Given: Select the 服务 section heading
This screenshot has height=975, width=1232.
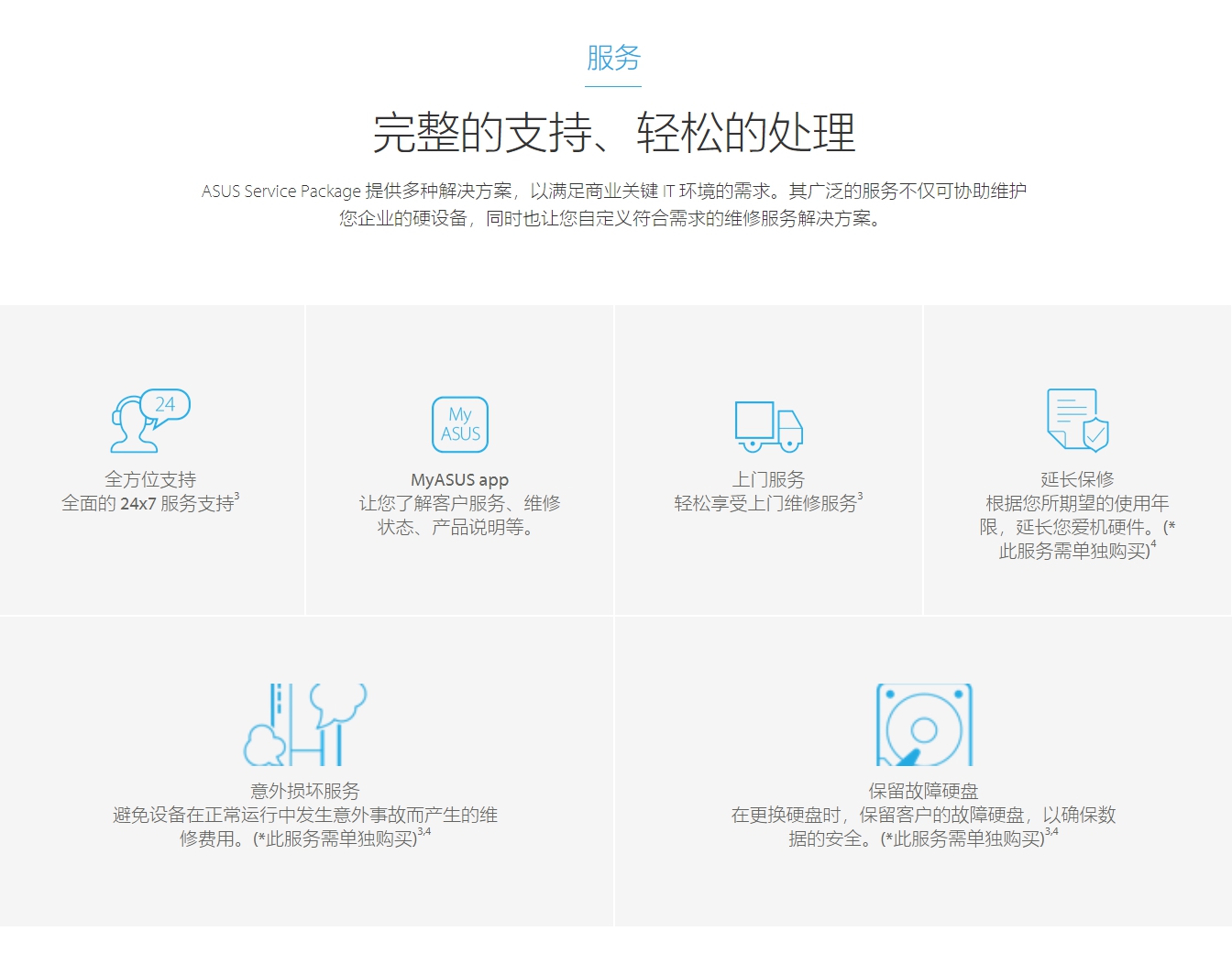Looking at the screenshot, I should [x=613, y=58].
